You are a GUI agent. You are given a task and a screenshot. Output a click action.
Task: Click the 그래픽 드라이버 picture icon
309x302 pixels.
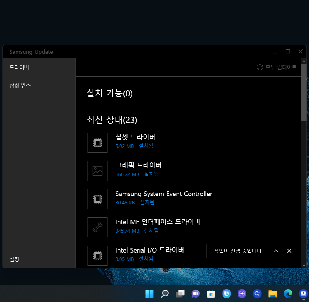point(98,171)
